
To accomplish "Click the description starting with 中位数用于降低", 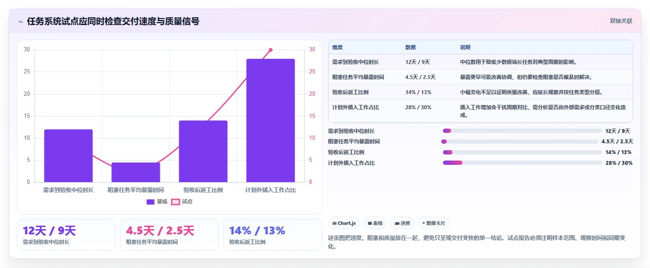I will pos(518,62).
